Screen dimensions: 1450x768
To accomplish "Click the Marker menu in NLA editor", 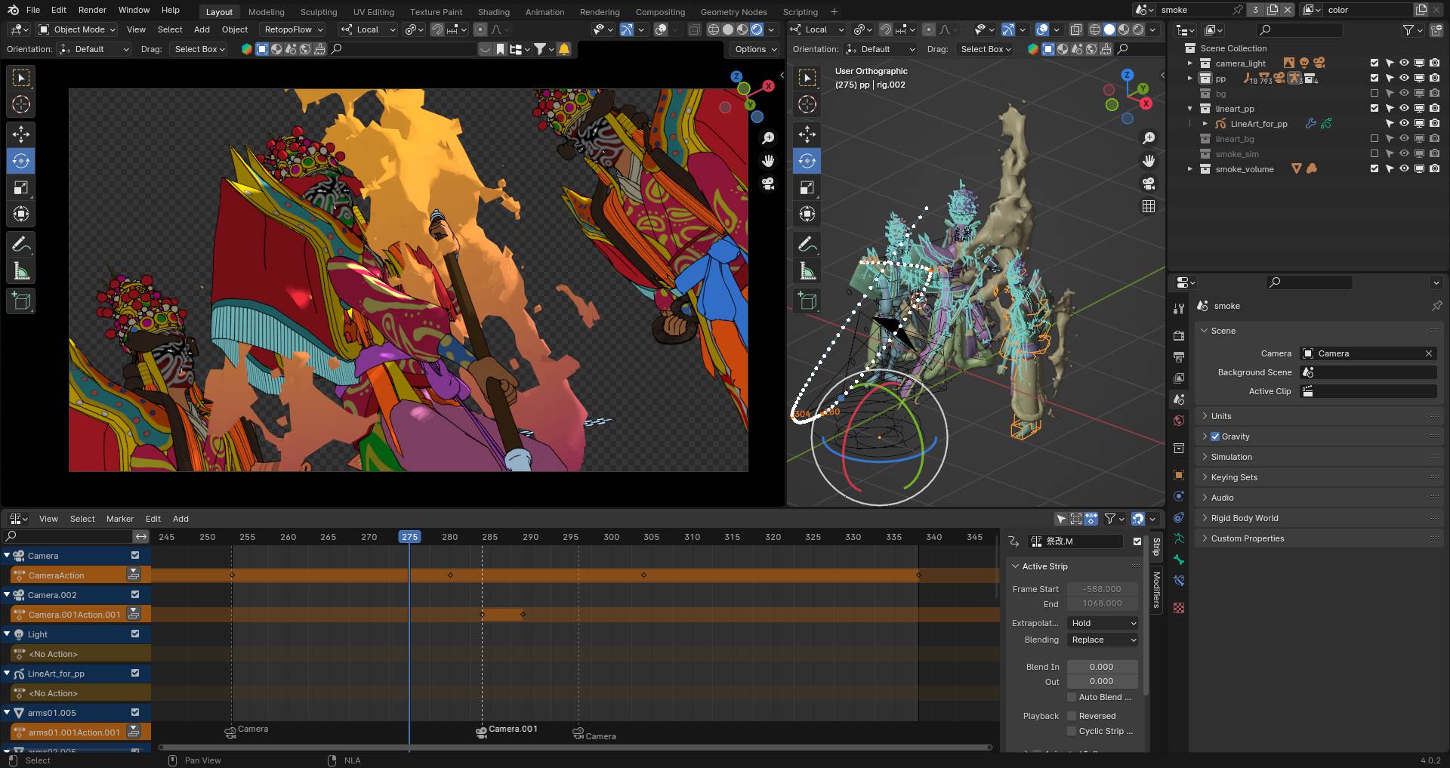I will (119, 519).
